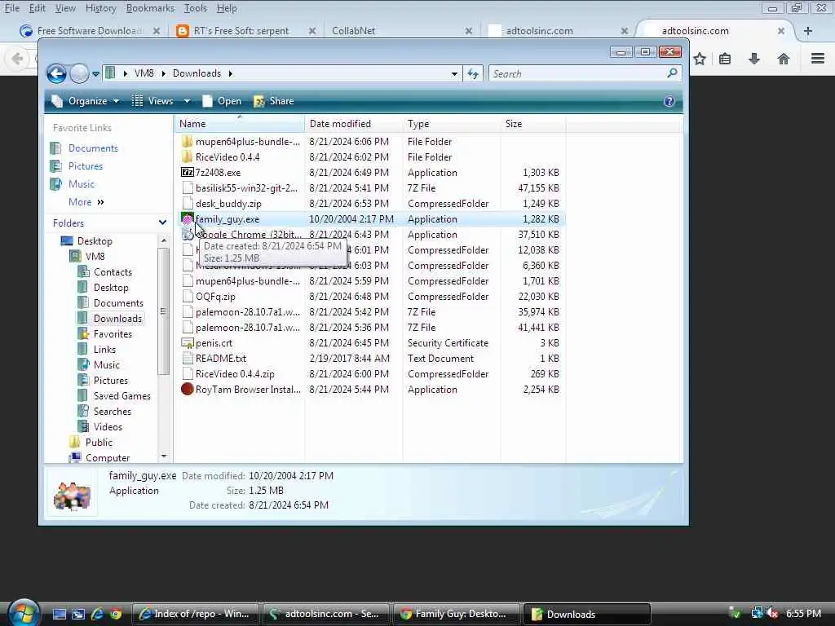
Task: Select the penis.crt certificate icon
Action: [x=187, y=343]
